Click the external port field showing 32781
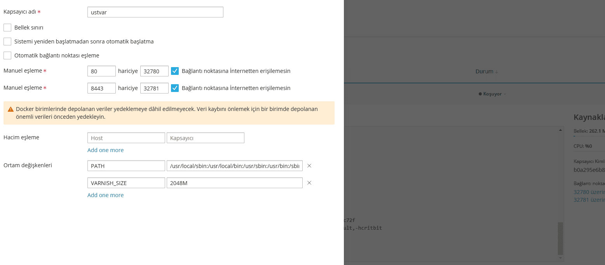 154,88
